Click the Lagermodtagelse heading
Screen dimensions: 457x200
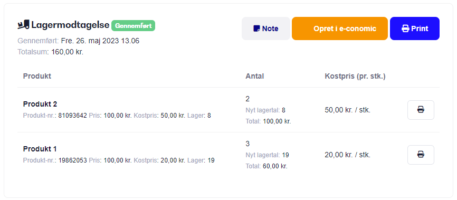[70, 25]
